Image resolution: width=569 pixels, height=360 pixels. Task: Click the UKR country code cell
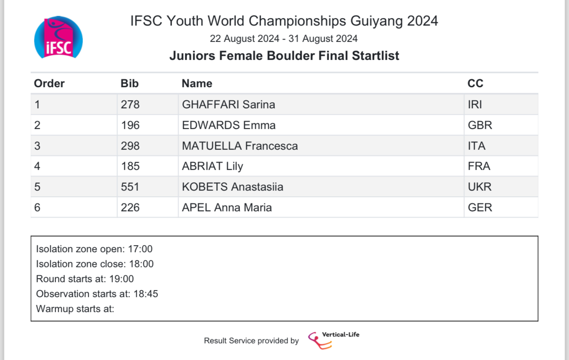[479, 187]
